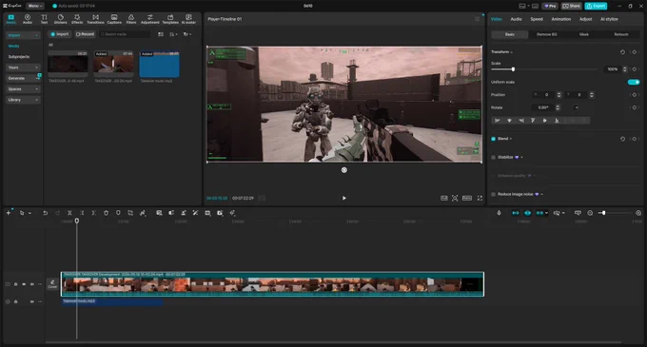Open the Captions panel icon
The width and height of the screenshot is (647, 347).
114,19
